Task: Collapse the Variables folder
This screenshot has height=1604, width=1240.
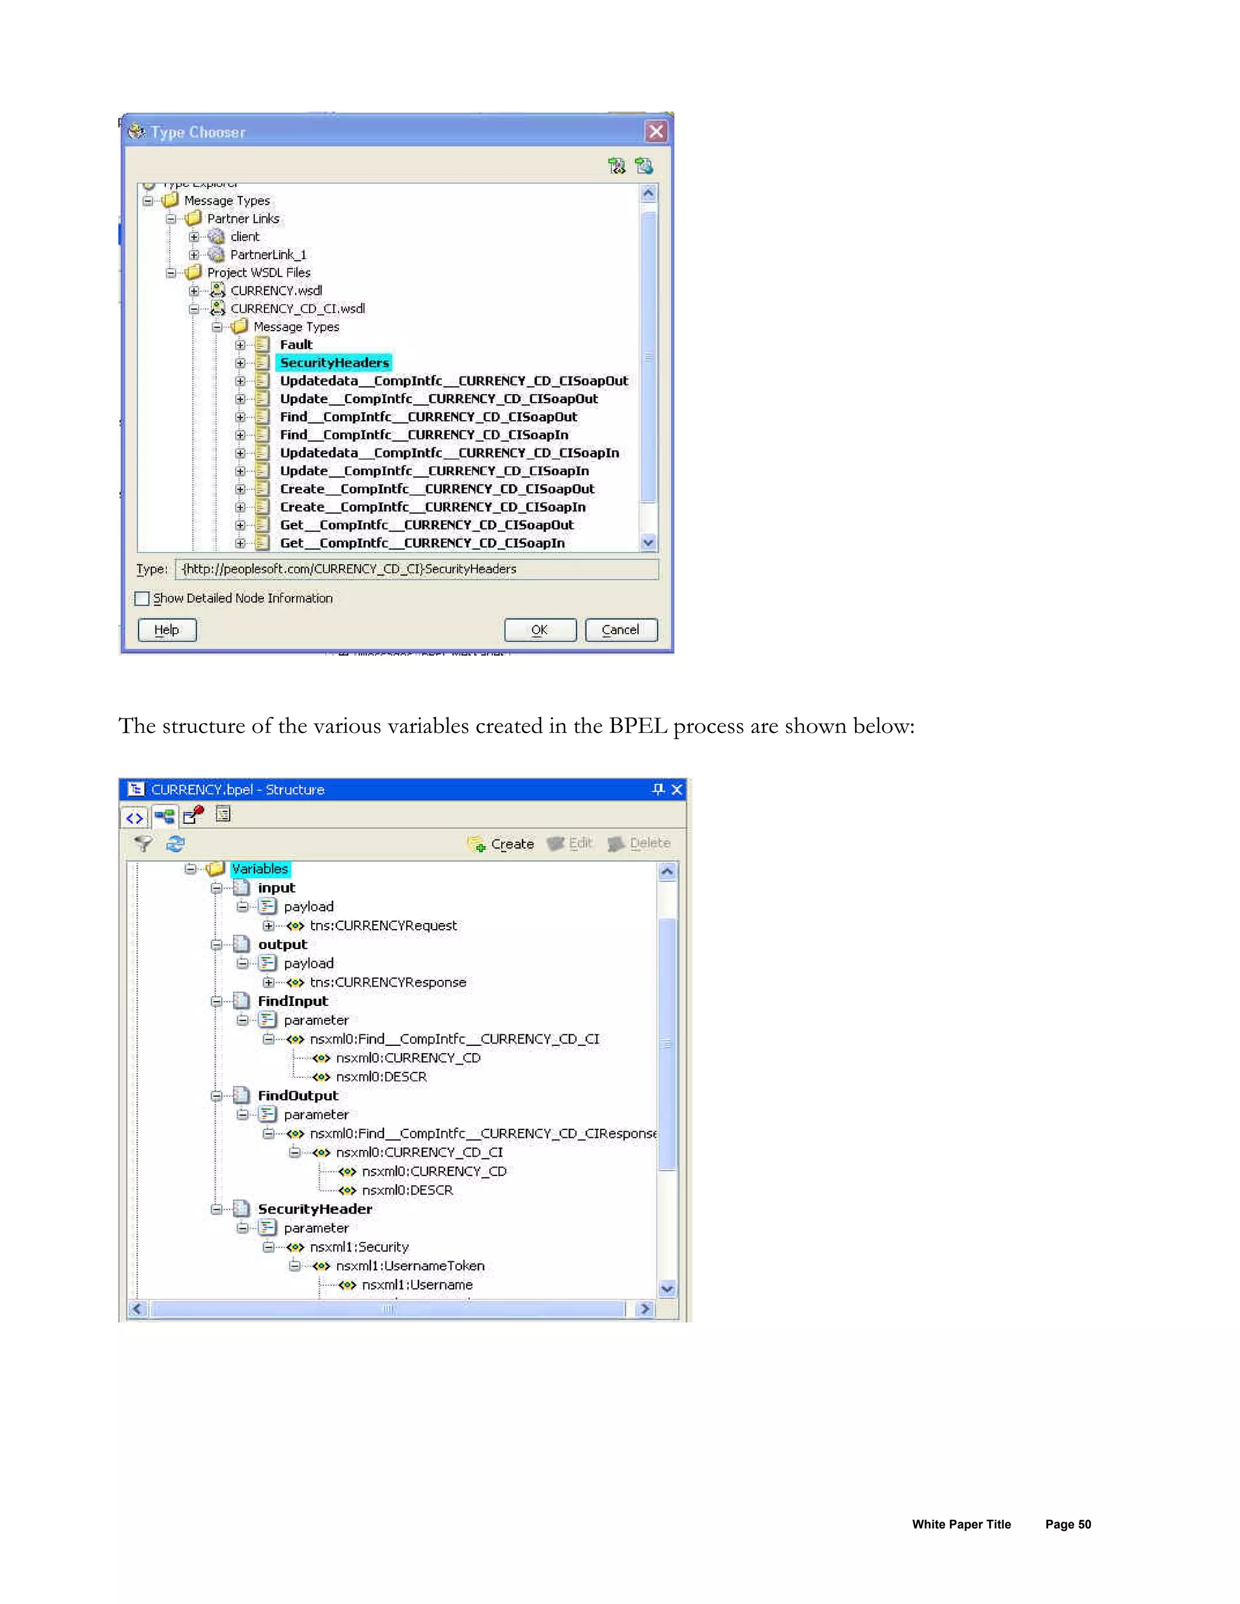Action: [x=190, y=869]
